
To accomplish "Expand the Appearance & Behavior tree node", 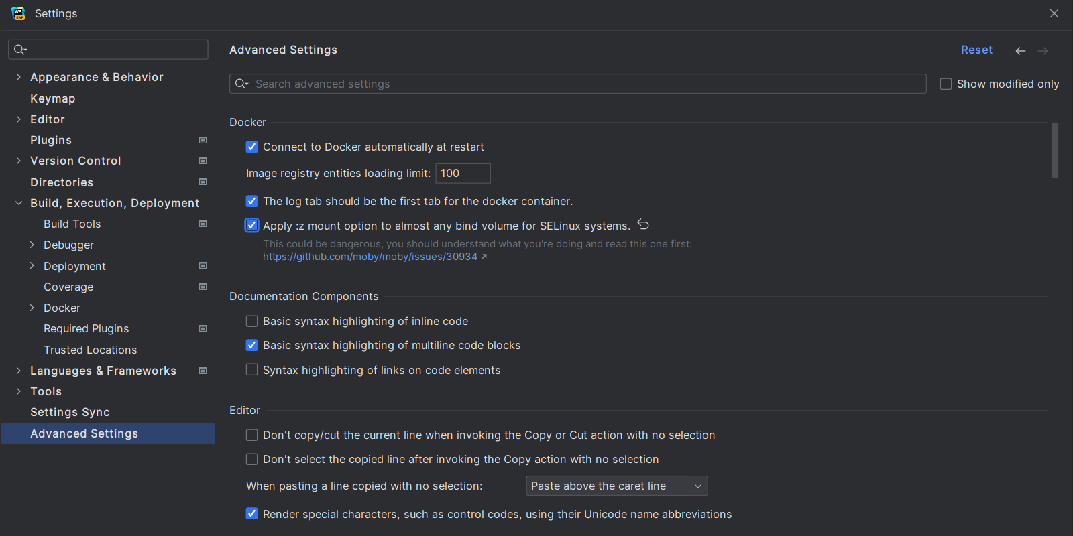I will [19, 77].
